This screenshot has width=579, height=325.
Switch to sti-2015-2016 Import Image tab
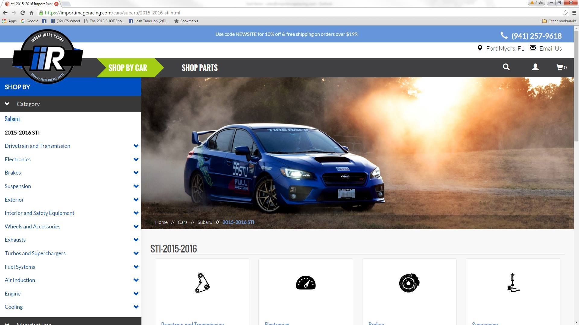click(31, 4)
